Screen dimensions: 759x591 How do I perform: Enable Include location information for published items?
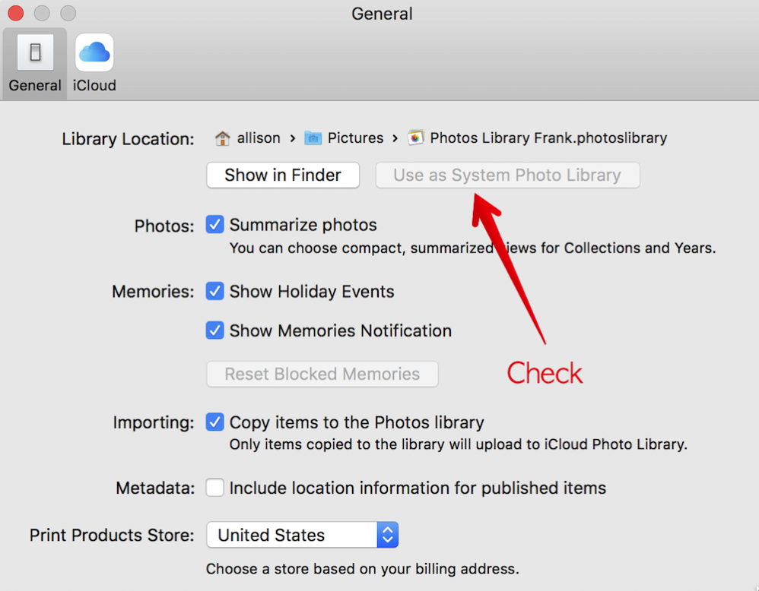(215, 488)
